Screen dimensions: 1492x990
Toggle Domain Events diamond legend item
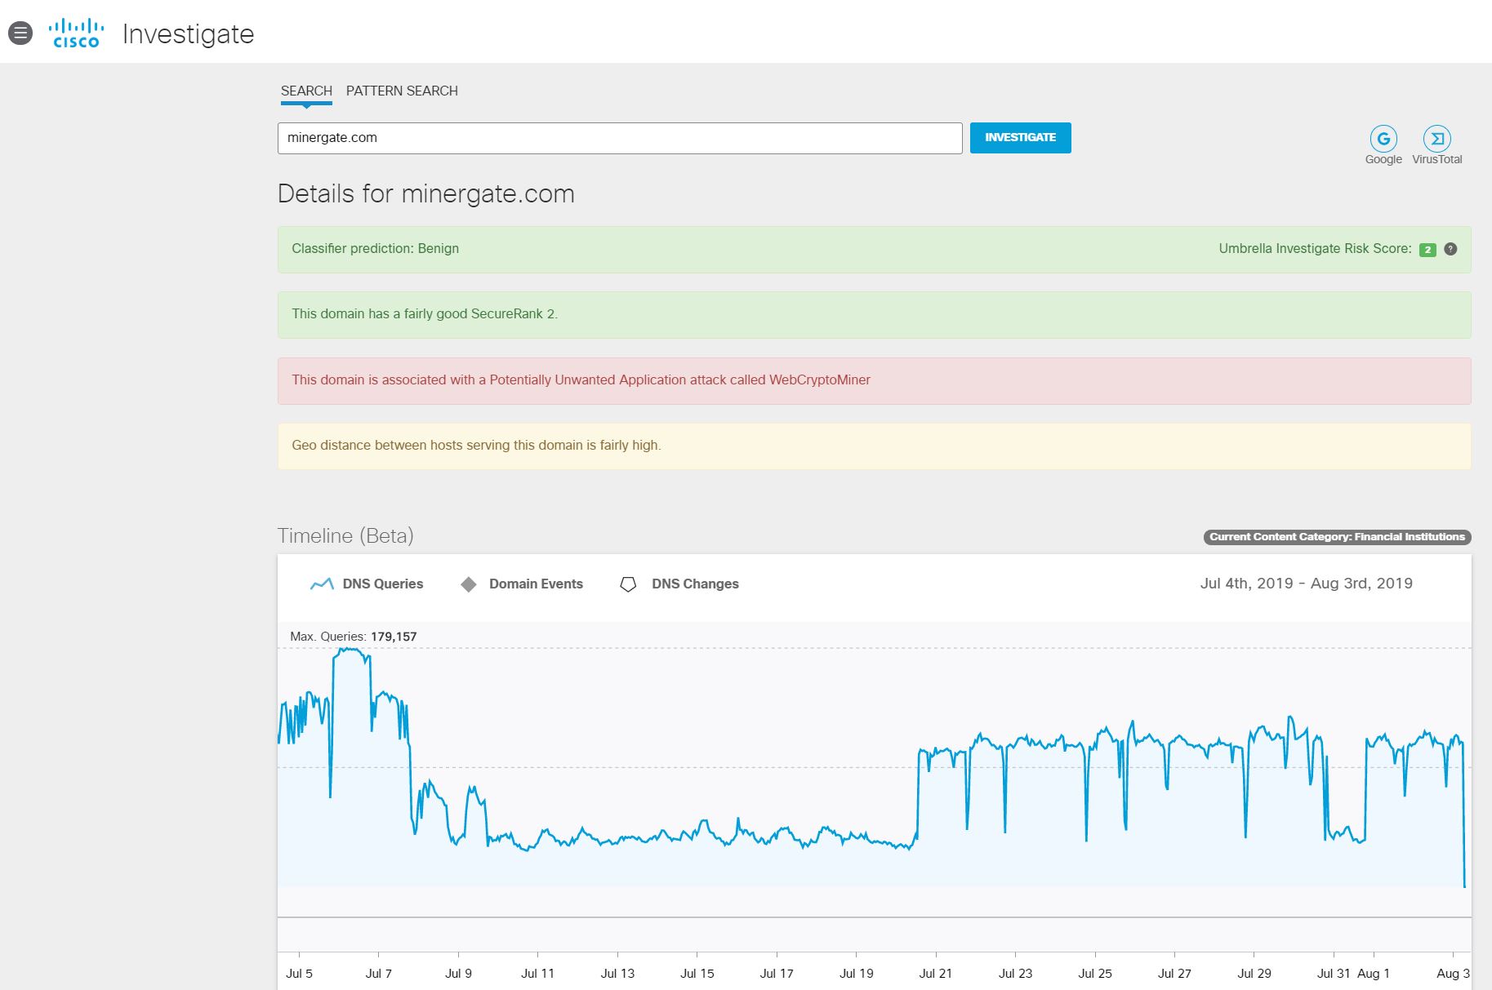tap(522, 584)
